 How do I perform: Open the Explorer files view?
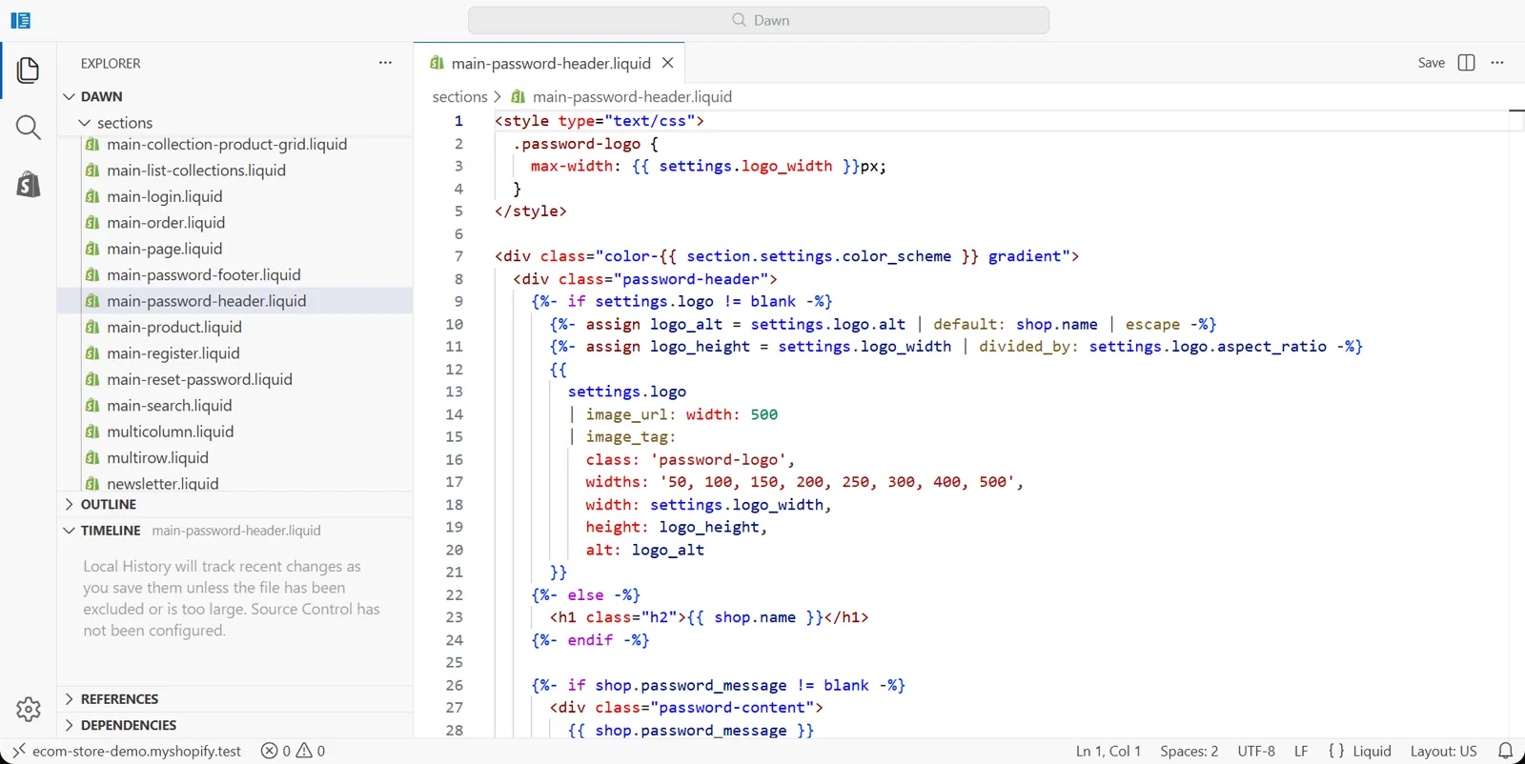click(28, 70)
